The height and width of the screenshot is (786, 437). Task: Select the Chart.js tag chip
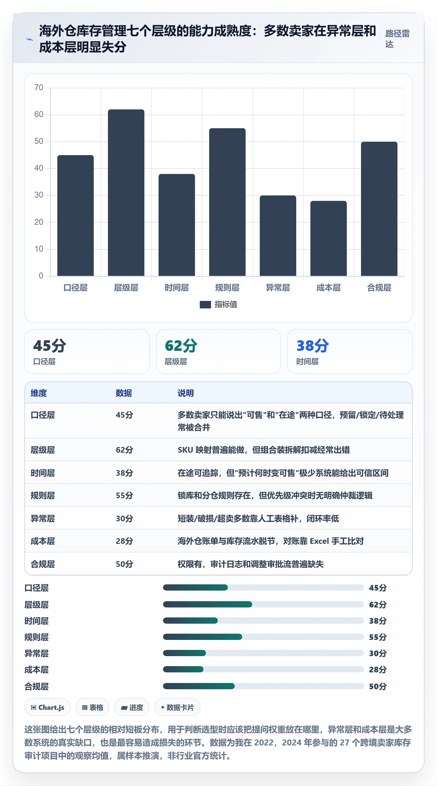click(x=47, y=707)
